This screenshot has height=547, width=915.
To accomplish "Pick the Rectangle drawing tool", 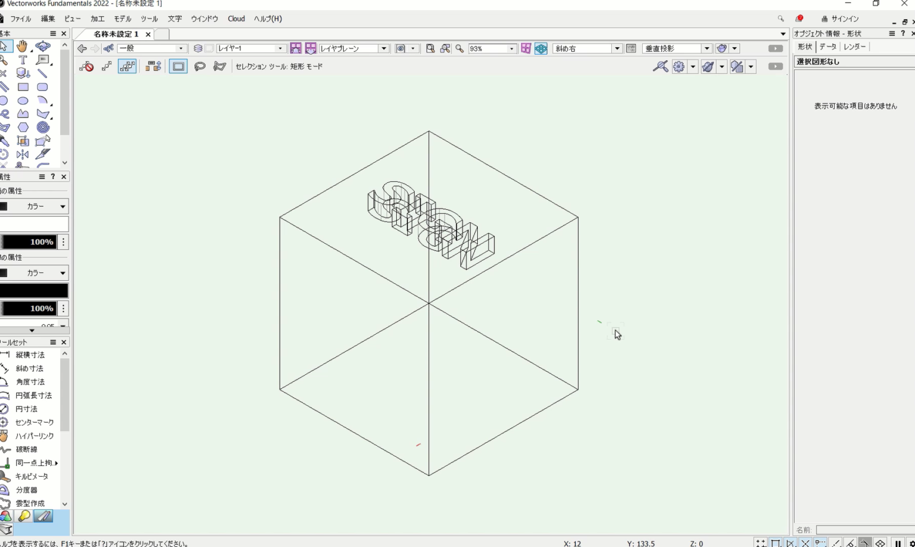I will 23,87.
